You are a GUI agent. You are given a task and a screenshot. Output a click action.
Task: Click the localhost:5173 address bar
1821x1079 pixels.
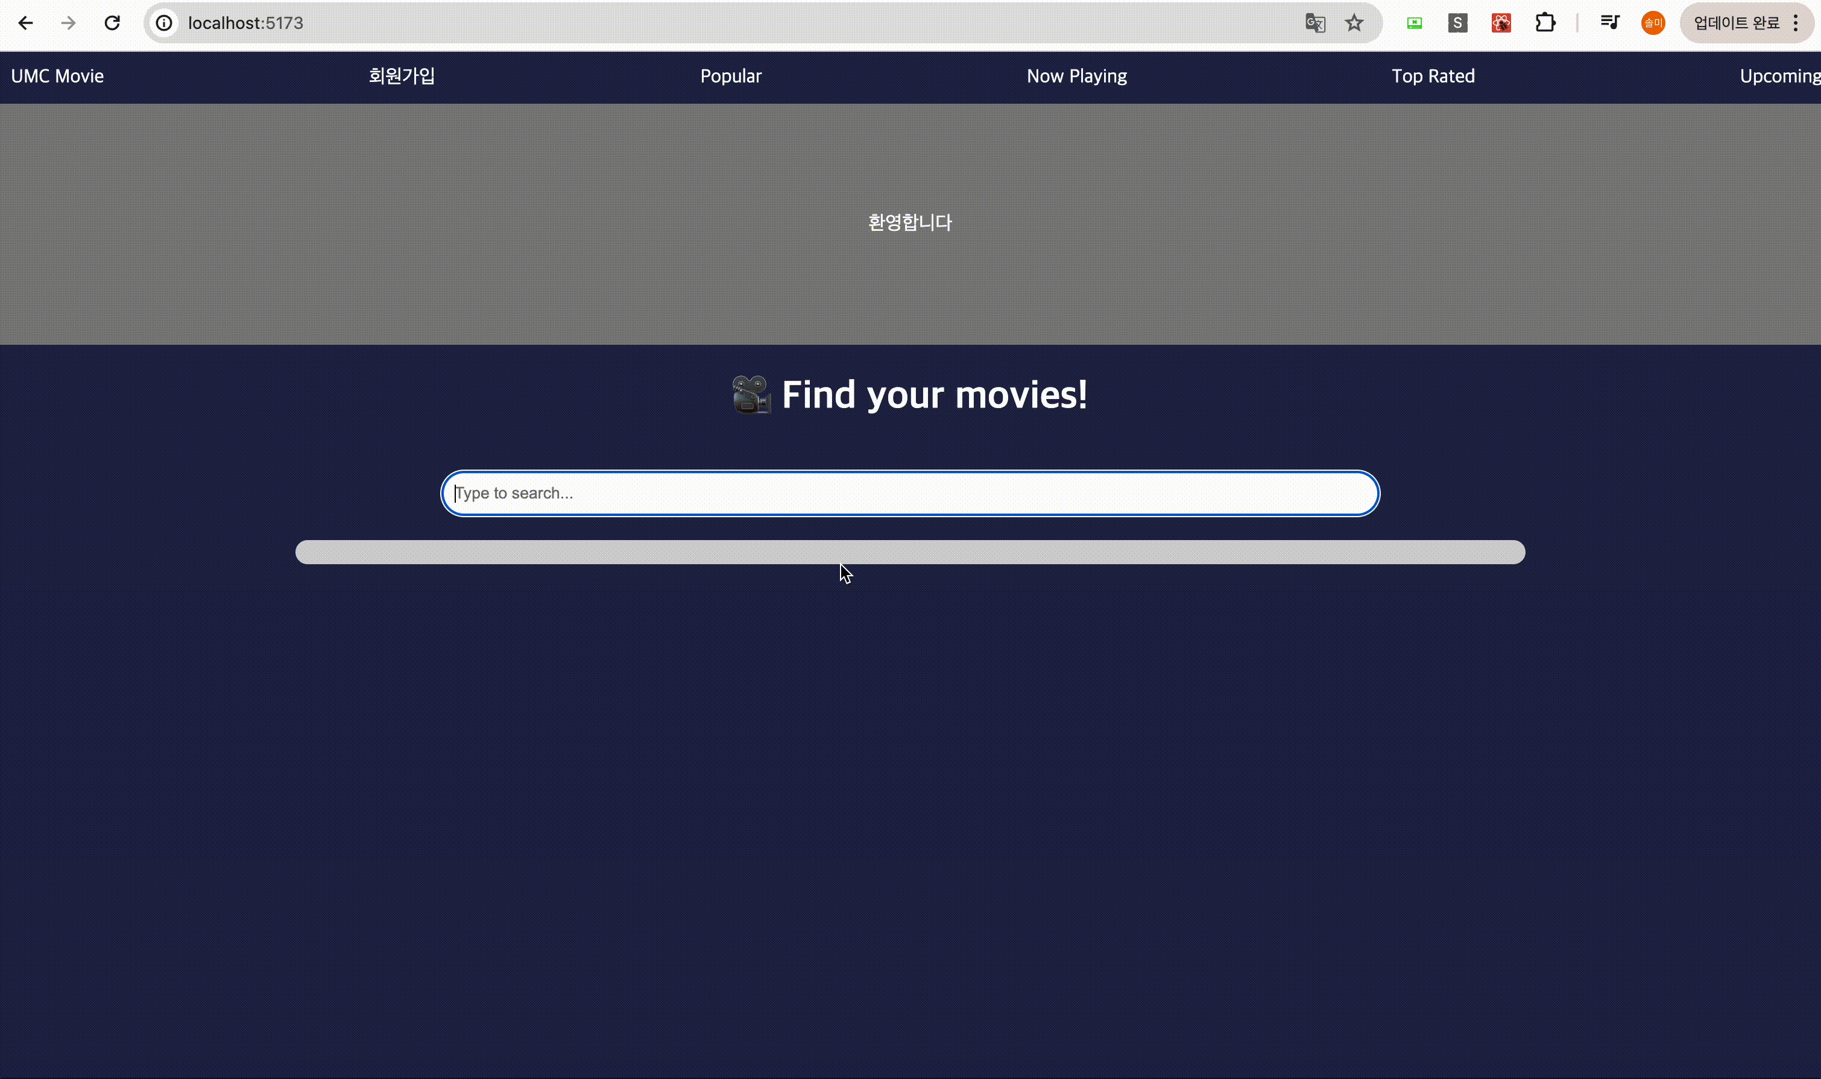(x=654, y=24)
